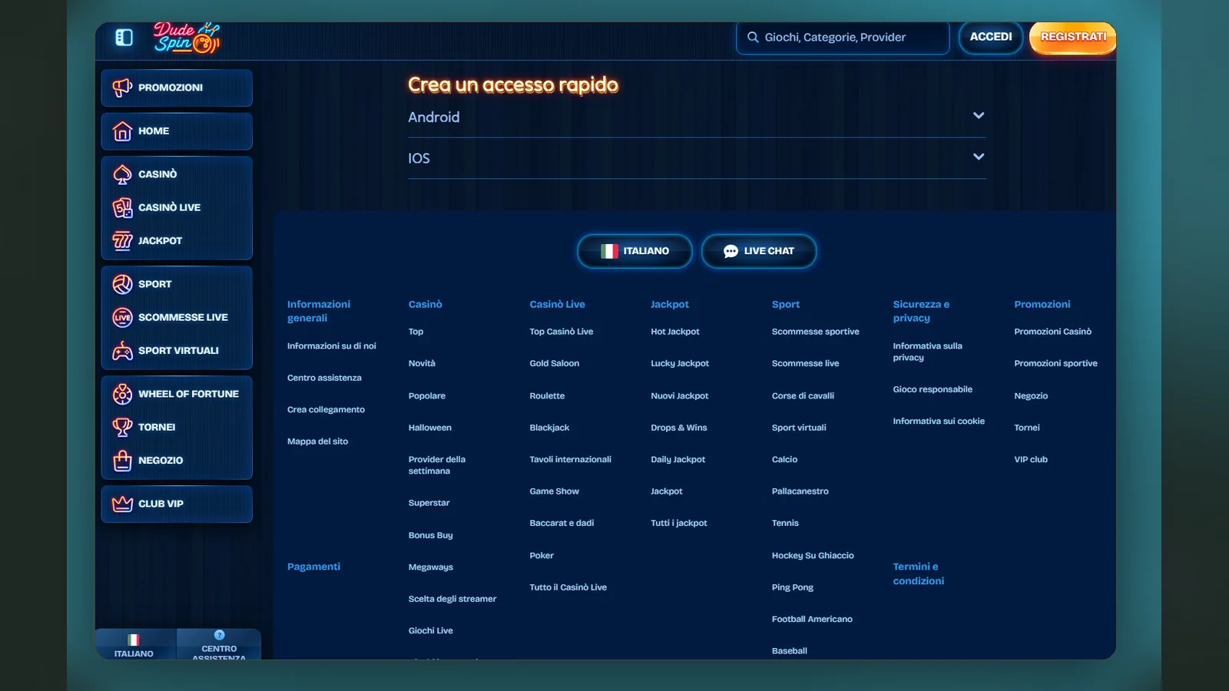Image resolution: width=1229 pixels, height=691 pixels.
Task: Open the Crea collegamento link
Action: pyautogui.click(x=326, y=410)
